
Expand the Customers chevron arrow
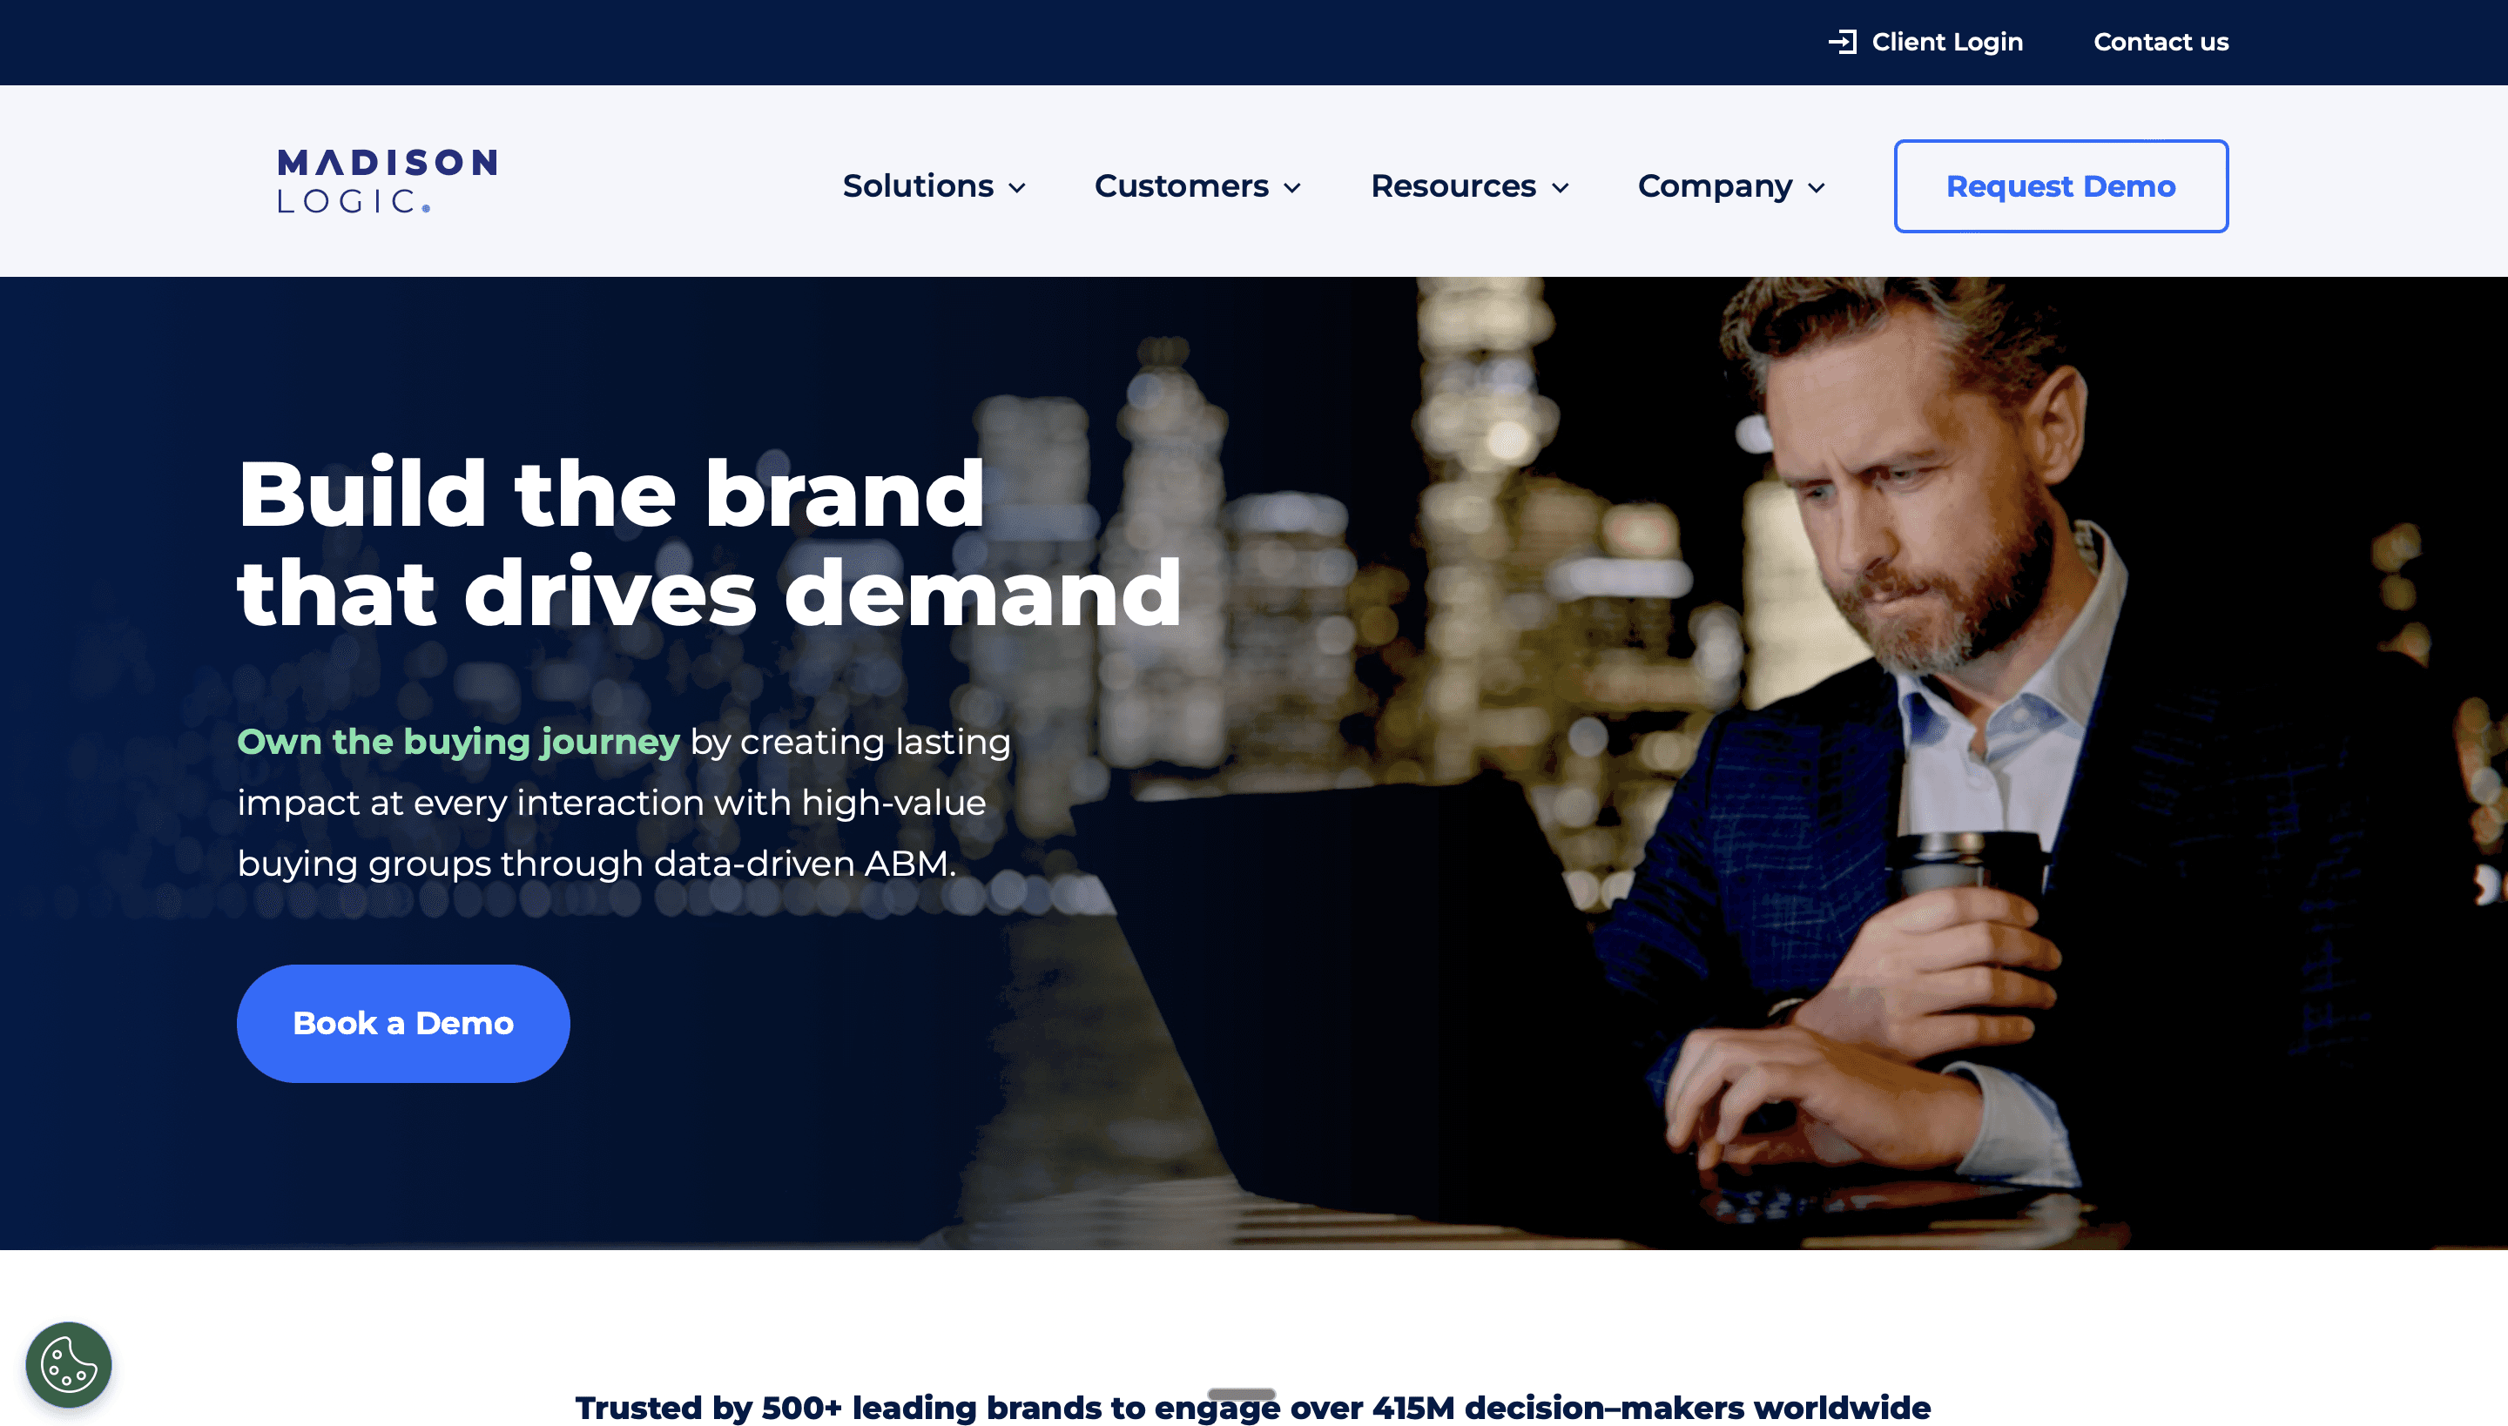[1292, 188]
